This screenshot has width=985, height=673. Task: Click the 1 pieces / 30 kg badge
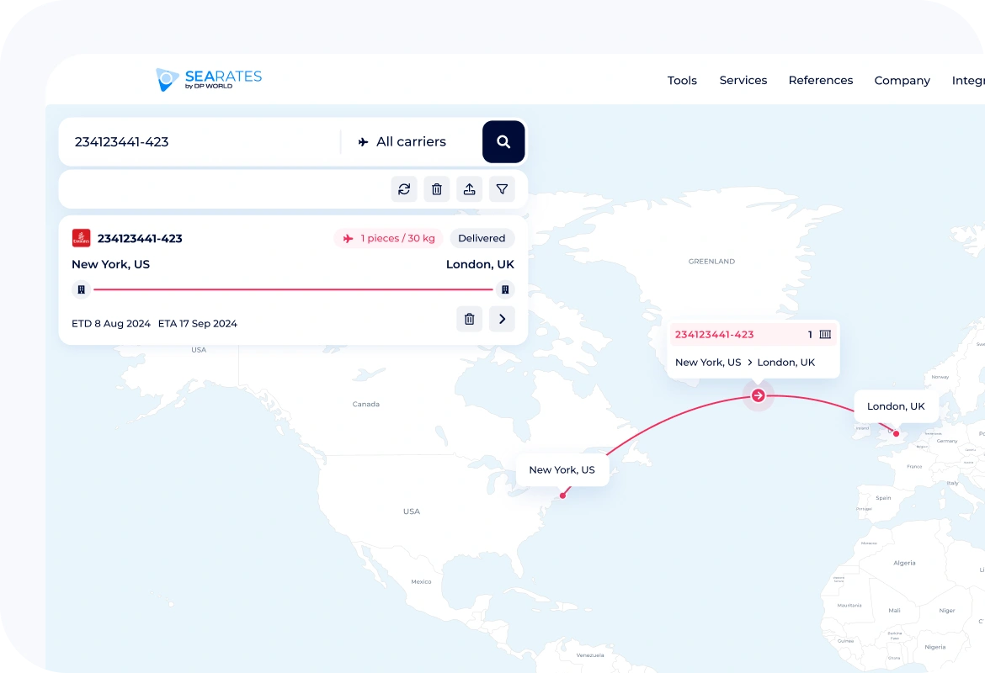[388, 238]
